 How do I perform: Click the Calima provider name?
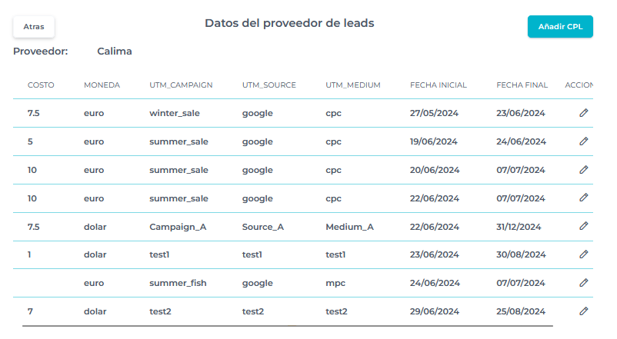115,52
